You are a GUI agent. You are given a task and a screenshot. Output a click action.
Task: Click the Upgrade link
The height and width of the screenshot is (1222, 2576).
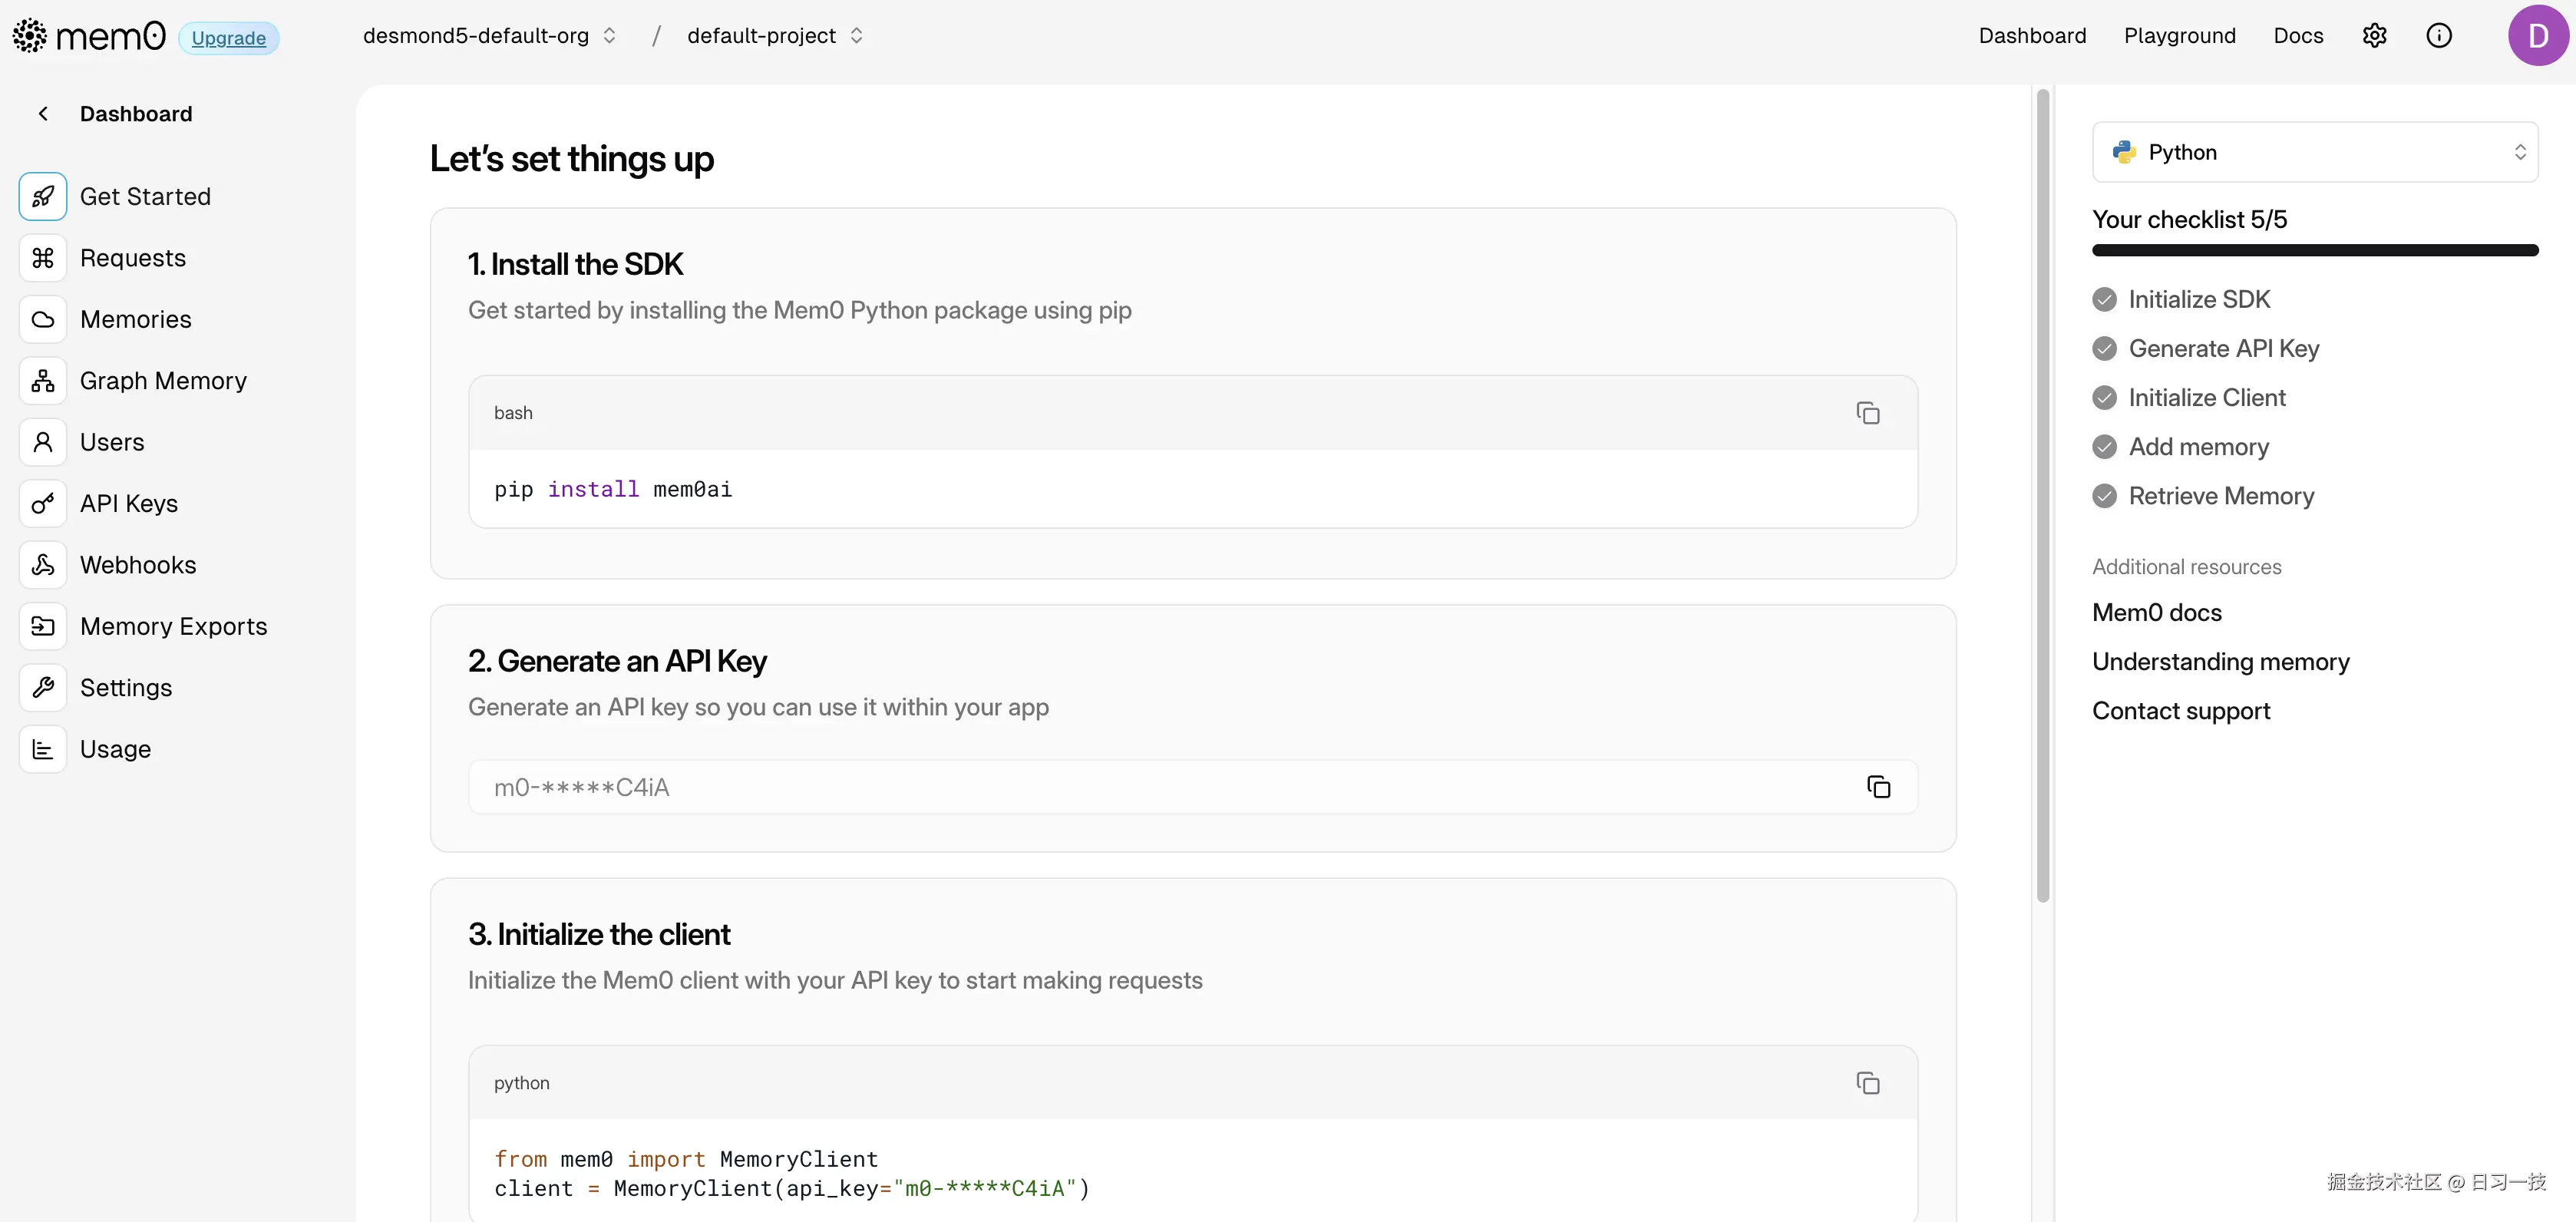(228, 38)
